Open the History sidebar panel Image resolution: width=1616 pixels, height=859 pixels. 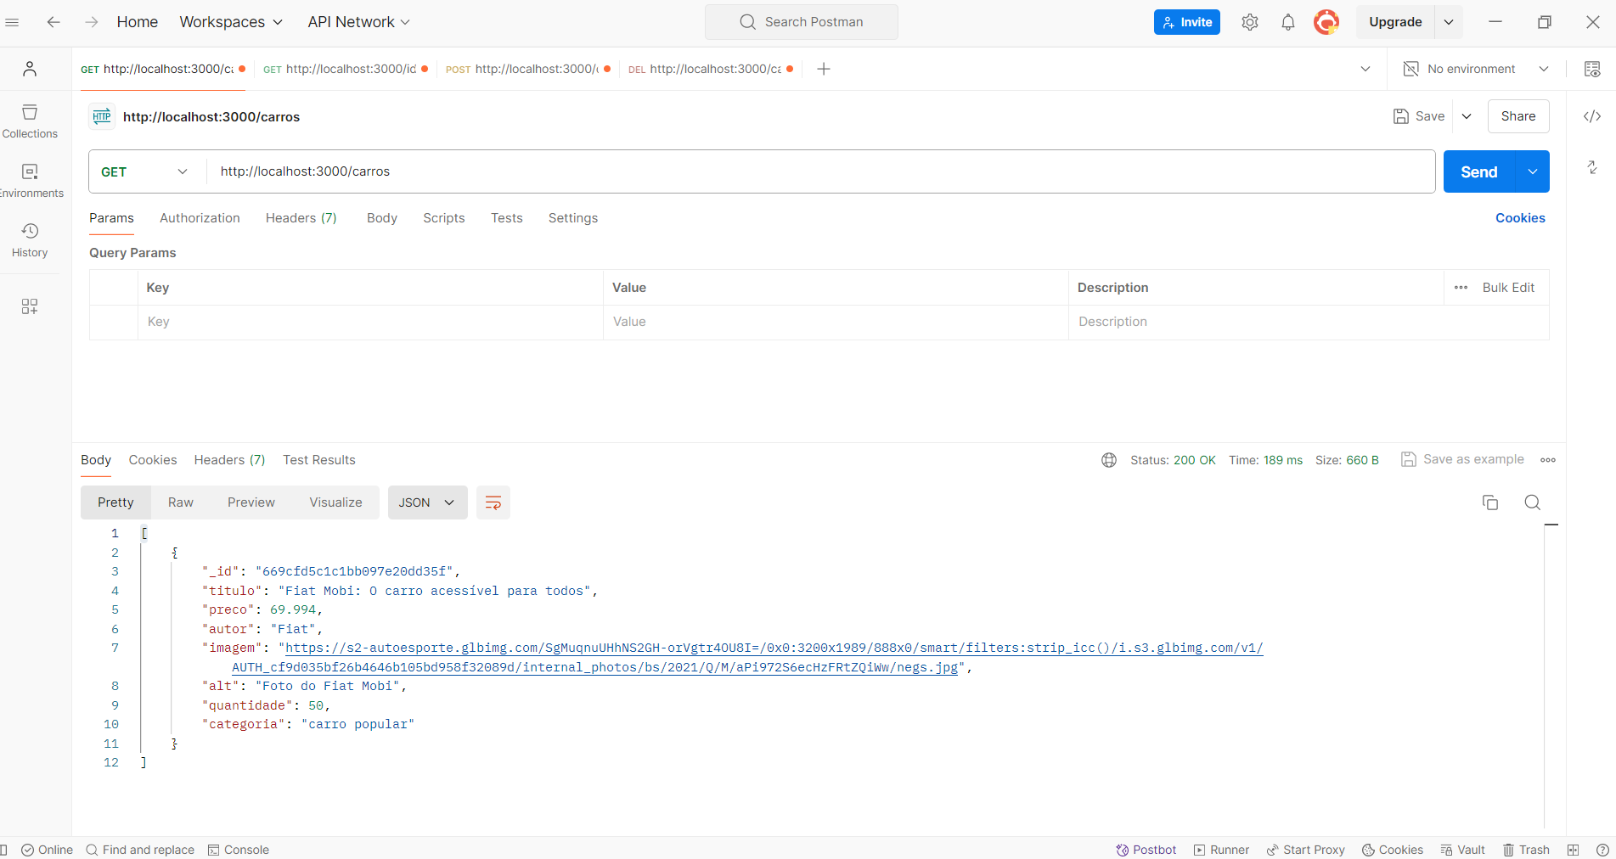point(30,240)
